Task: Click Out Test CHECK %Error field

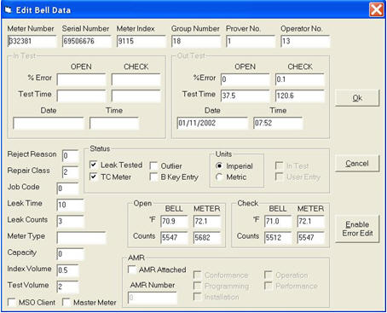Action: [x=300, y=79]
